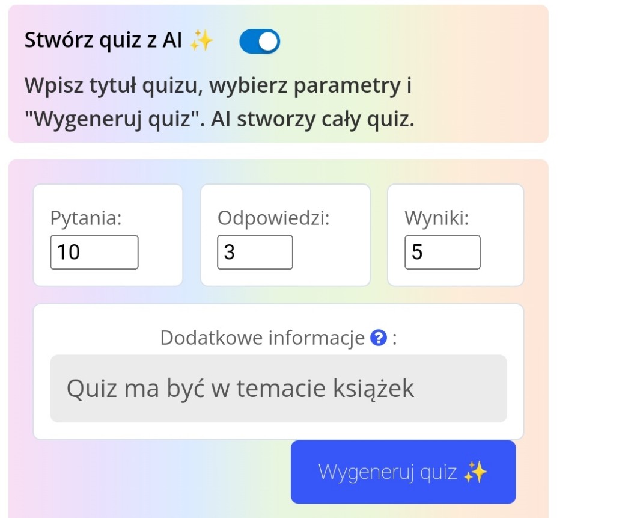Toggle the "Stwórz quiz z AI" switch
This screenshot has height=518, width=637.
tap(260, 42)
